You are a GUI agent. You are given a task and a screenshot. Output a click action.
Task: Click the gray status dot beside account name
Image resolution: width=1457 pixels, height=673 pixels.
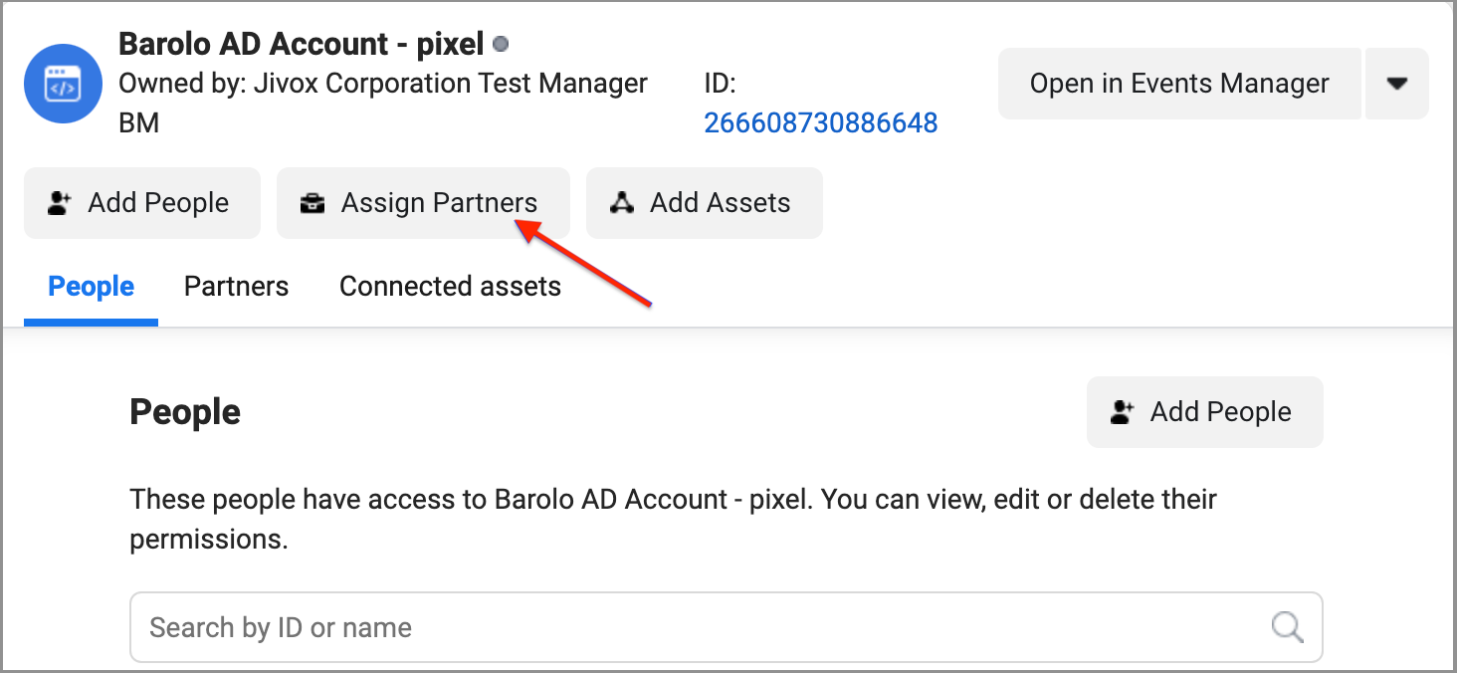click(x=502, y=44)
